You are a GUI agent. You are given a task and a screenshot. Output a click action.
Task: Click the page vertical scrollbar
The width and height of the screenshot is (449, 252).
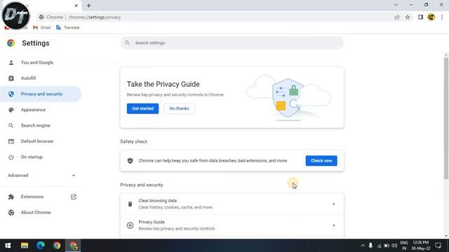(446, 118)
